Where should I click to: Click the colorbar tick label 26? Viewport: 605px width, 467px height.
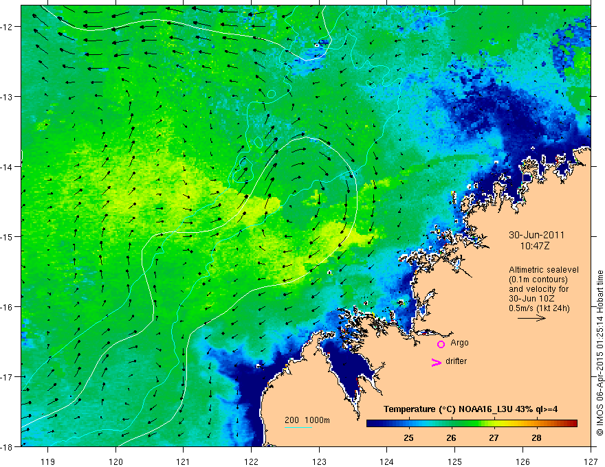tap(451, 437)
